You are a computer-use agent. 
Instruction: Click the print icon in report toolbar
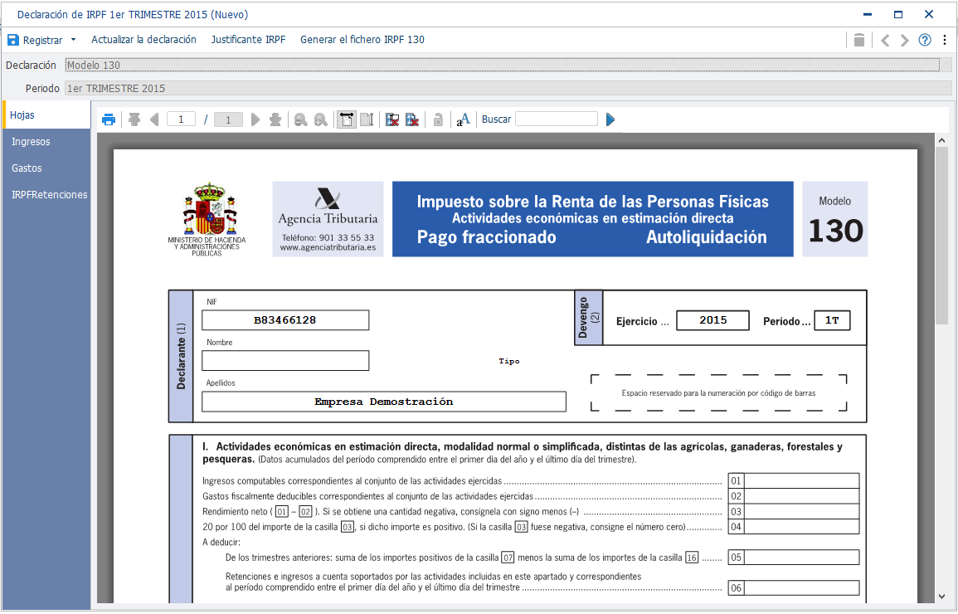[x=109, y=119]
